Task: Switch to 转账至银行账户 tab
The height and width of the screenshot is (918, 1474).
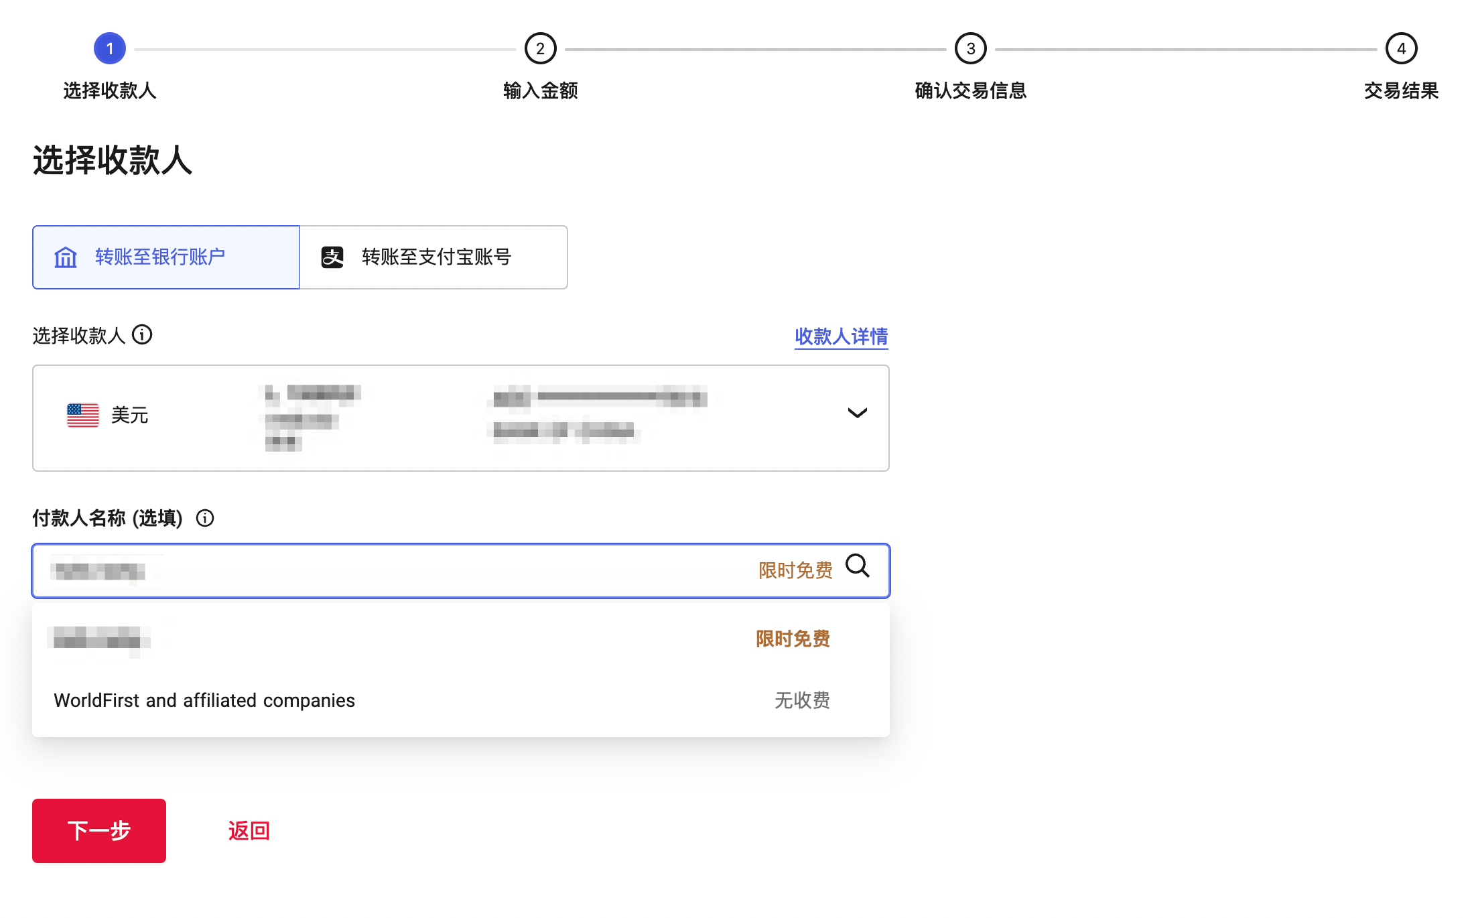Action: click(165, 257)
